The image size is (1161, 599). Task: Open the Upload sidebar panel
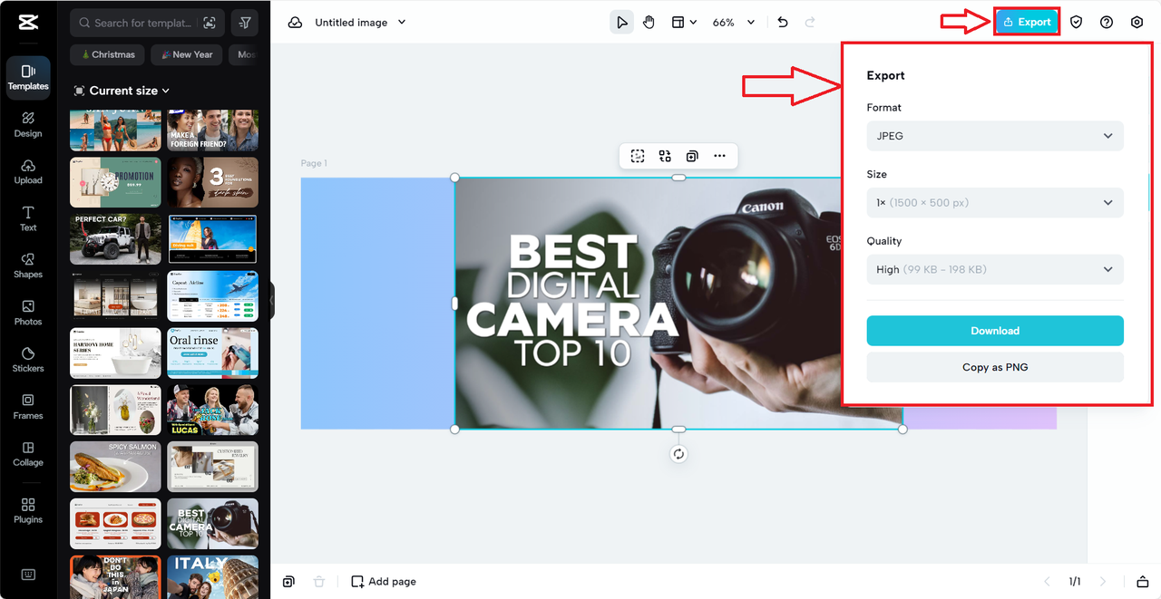(28, 172)
